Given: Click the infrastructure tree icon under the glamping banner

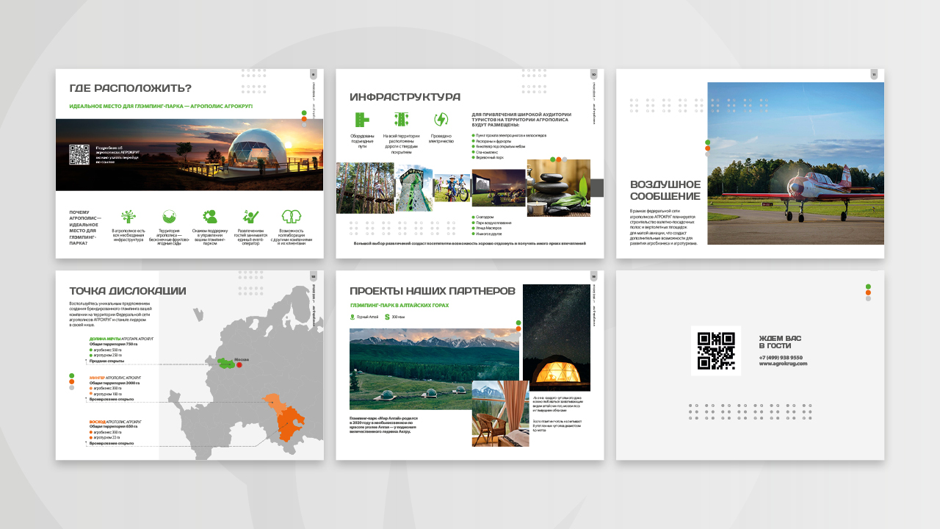Looking at the screenshot, I should (x=129, y=216).
